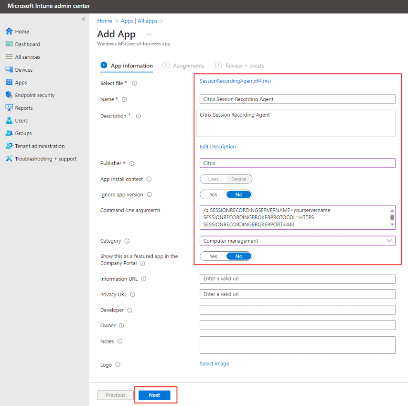
Task: Click the Publisher info icon
Action: click(x=132, y=163)
